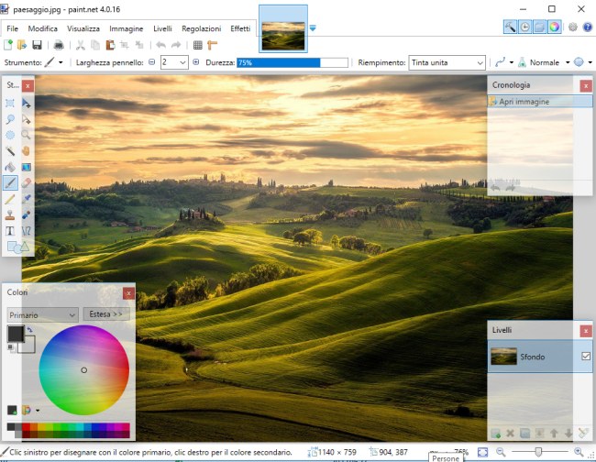Select the Line/Curve tool
The image size is (596, 462).
pos(26,231)
